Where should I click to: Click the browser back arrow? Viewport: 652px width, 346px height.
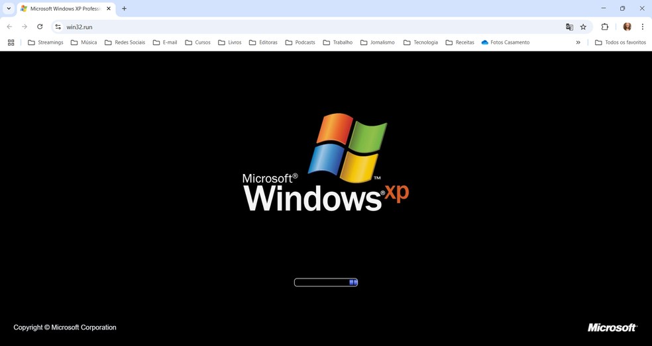[x=9, y=26]
